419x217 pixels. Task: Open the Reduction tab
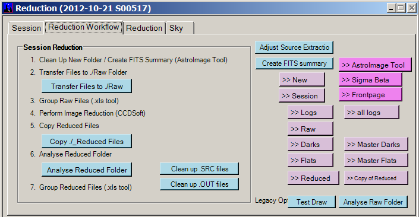tap(144, 28)
